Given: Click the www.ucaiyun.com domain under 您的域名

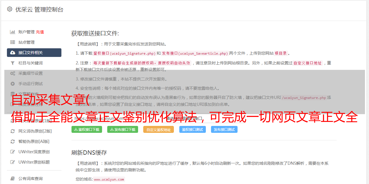Looking at the screenshot, I should tap(109, 179).
